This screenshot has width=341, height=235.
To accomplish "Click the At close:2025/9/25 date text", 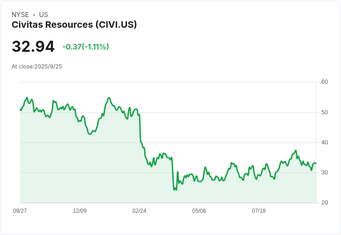I will coord(37,67).
